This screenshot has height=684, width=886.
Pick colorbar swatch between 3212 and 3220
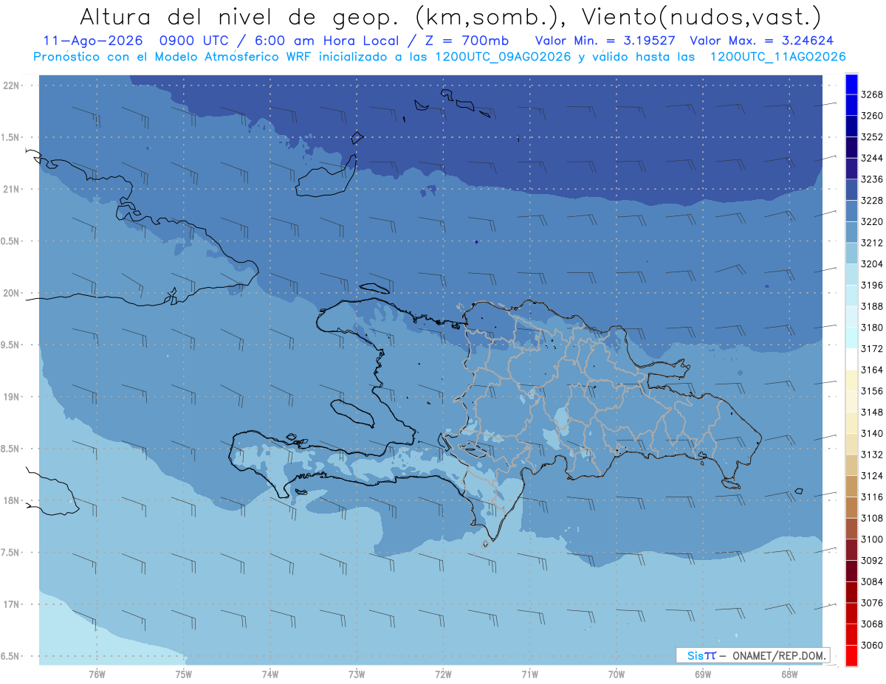coord(851,232)
